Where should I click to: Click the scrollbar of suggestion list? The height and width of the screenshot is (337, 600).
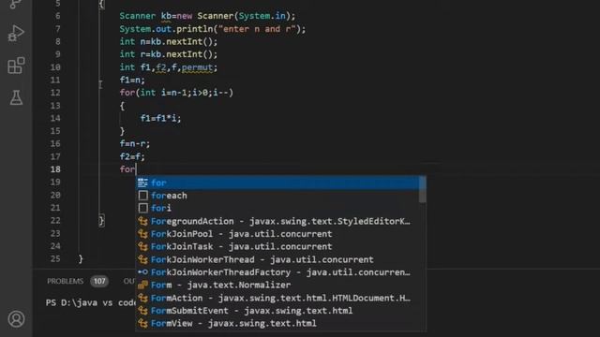(423, 190)
